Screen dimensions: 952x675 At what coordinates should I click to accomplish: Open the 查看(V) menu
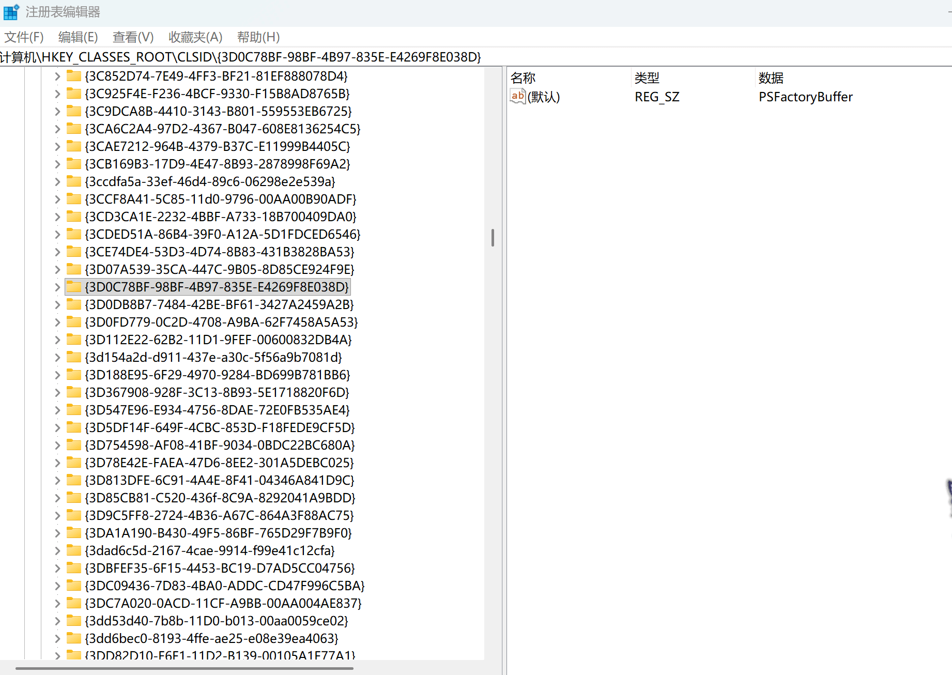[133, 37]
